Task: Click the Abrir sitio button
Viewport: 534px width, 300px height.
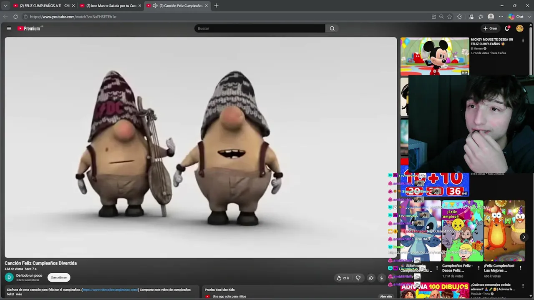Action: (386, 297)
